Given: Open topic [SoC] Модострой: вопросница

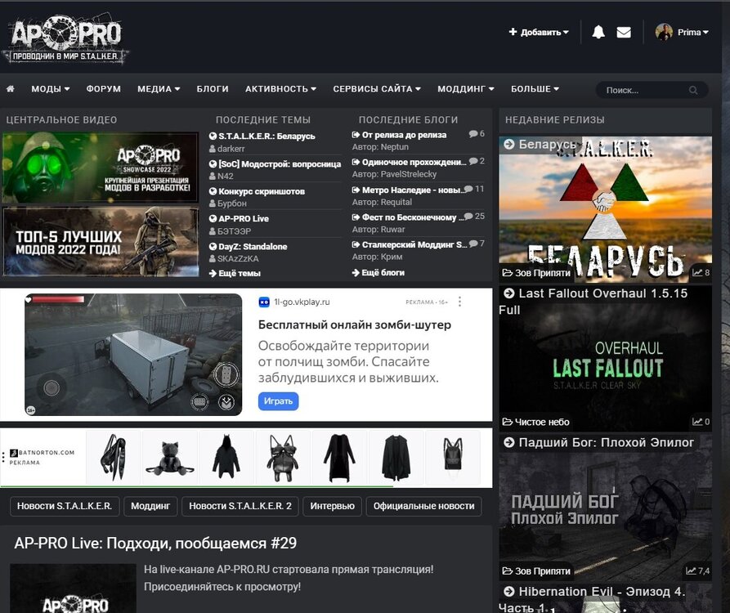Looking at the screenshot, I should (x=280, y=163).
